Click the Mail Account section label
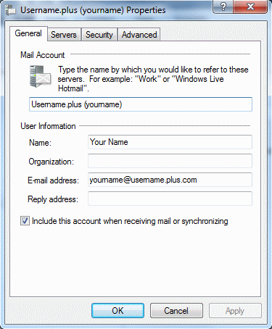The width and height of the screenshot is (272, 329). [43, 55]
